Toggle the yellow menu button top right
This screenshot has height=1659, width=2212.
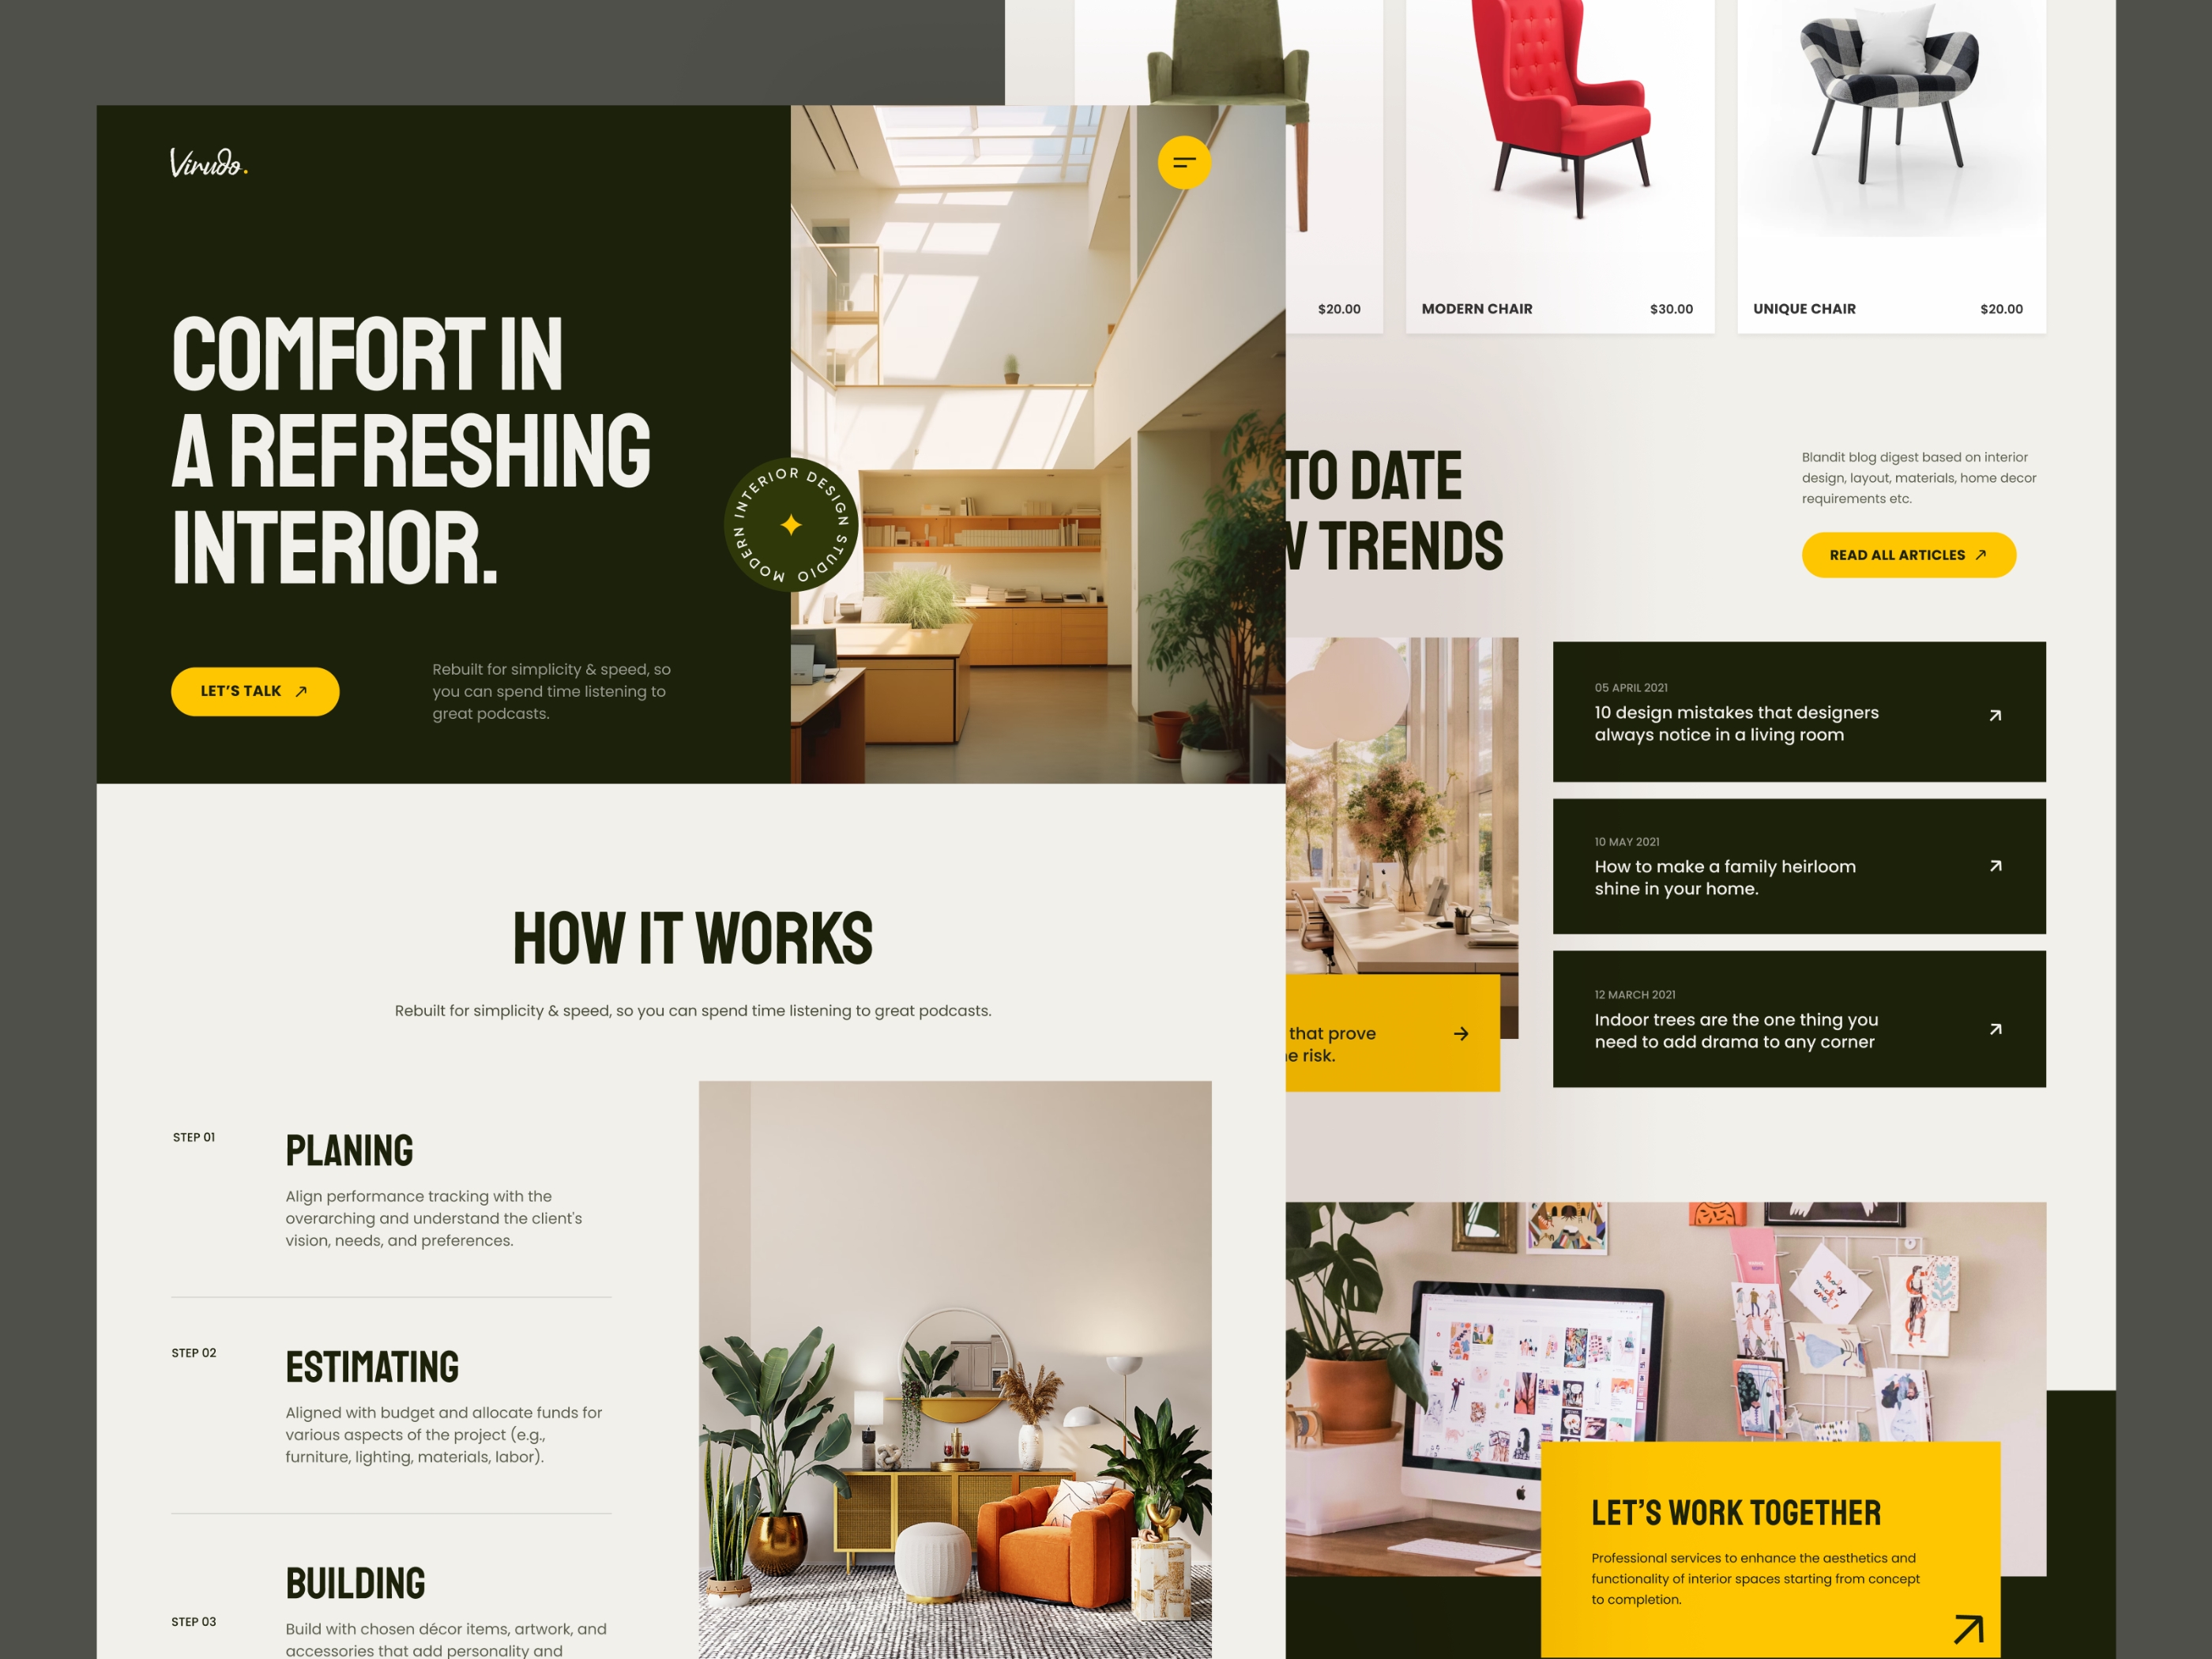click(1184, 164)
